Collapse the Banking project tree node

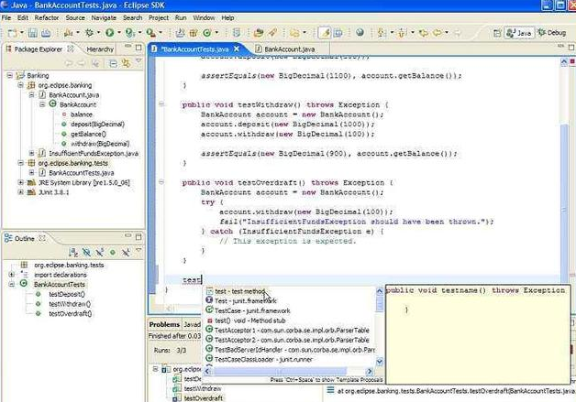[x=10, y=76]
